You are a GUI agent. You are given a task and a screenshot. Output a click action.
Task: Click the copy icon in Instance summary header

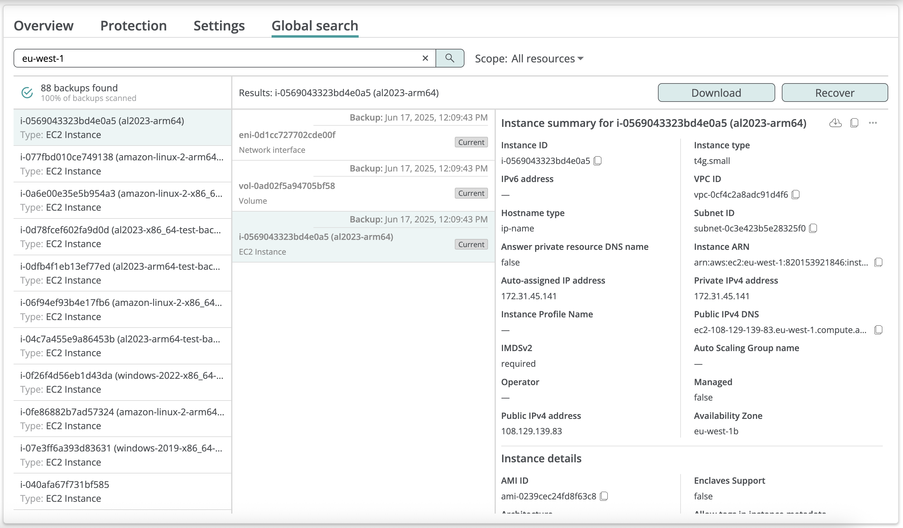[x=854, y=123]
